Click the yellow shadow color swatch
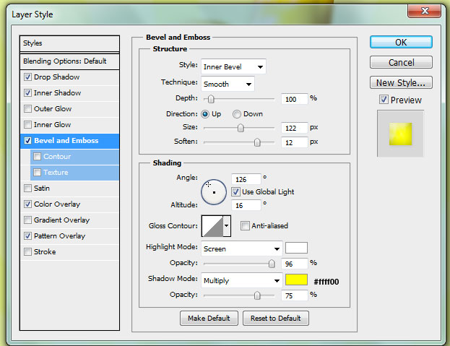This screenshot has height=346, width=450. coord(296,280)
